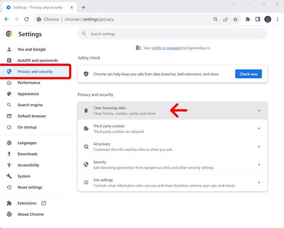Image resolution: width=284 pixels, height=228 pixels.
Task: Open a new tab with plus button
Action: [84, 7]
